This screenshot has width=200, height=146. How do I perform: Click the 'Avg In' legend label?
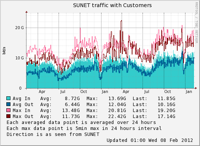pyautogui.click(x=21, y=99)
